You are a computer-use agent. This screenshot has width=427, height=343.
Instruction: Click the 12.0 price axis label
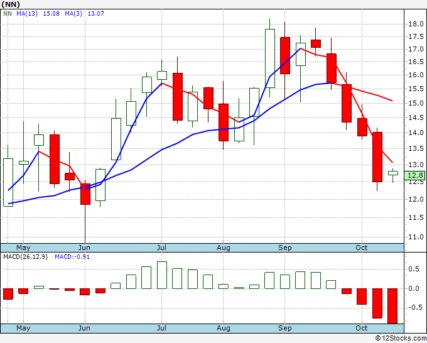tap(416, 199)
